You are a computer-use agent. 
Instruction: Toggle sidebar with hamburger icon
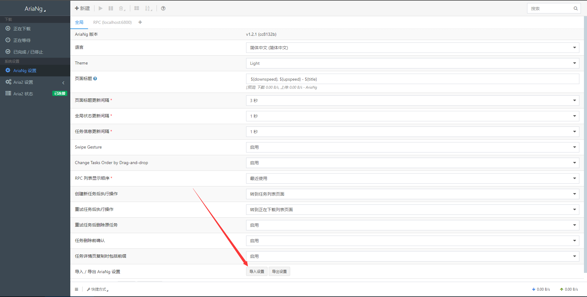[76, 289]
